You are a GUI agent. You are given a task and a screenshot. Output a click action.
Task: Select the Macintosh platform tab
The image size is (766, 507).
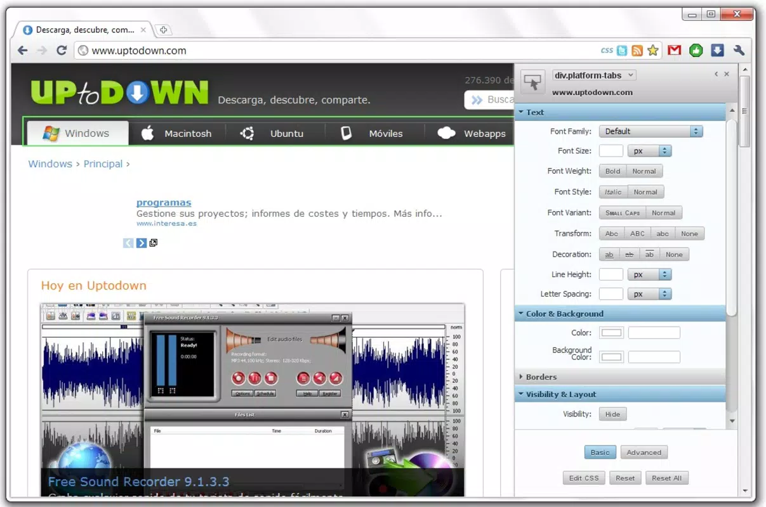176,133
